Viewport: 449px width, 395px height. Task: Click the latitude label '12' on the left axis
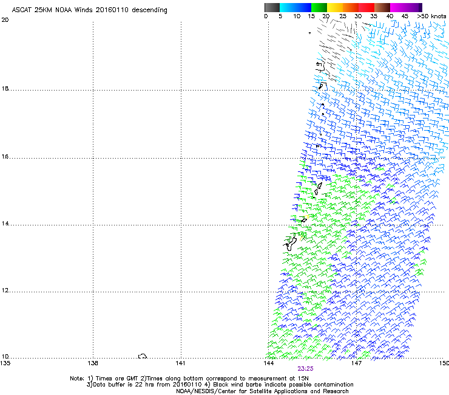[5, 290]
